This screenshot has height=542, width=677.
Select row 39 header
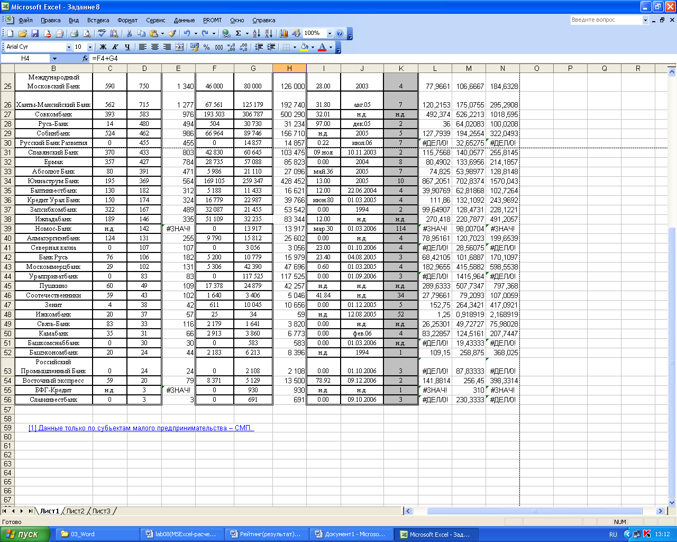coord(7,229)
